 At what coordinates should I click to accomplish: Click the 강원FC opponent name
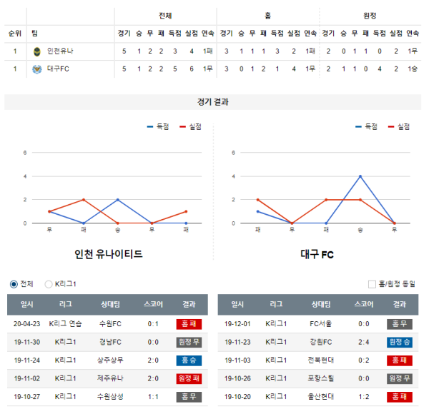click(x=320, y=342)
